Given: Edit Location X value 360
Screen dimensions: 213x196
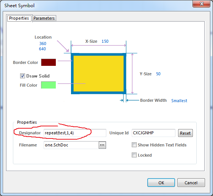Looking at the screenshot, I should pyautogui.click(x=43, y=44).
